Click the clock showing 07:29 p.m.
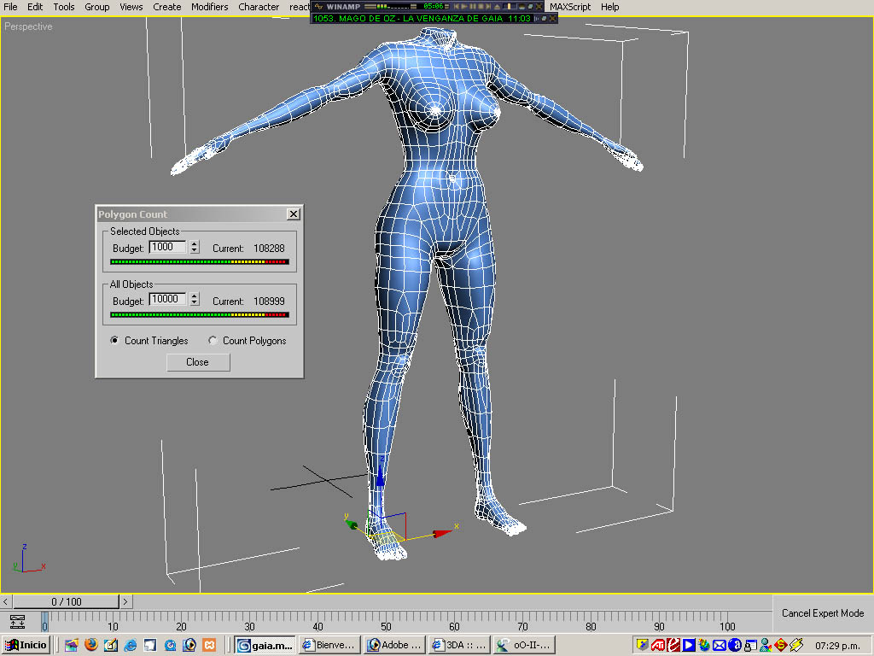 (x=838, y=646)
